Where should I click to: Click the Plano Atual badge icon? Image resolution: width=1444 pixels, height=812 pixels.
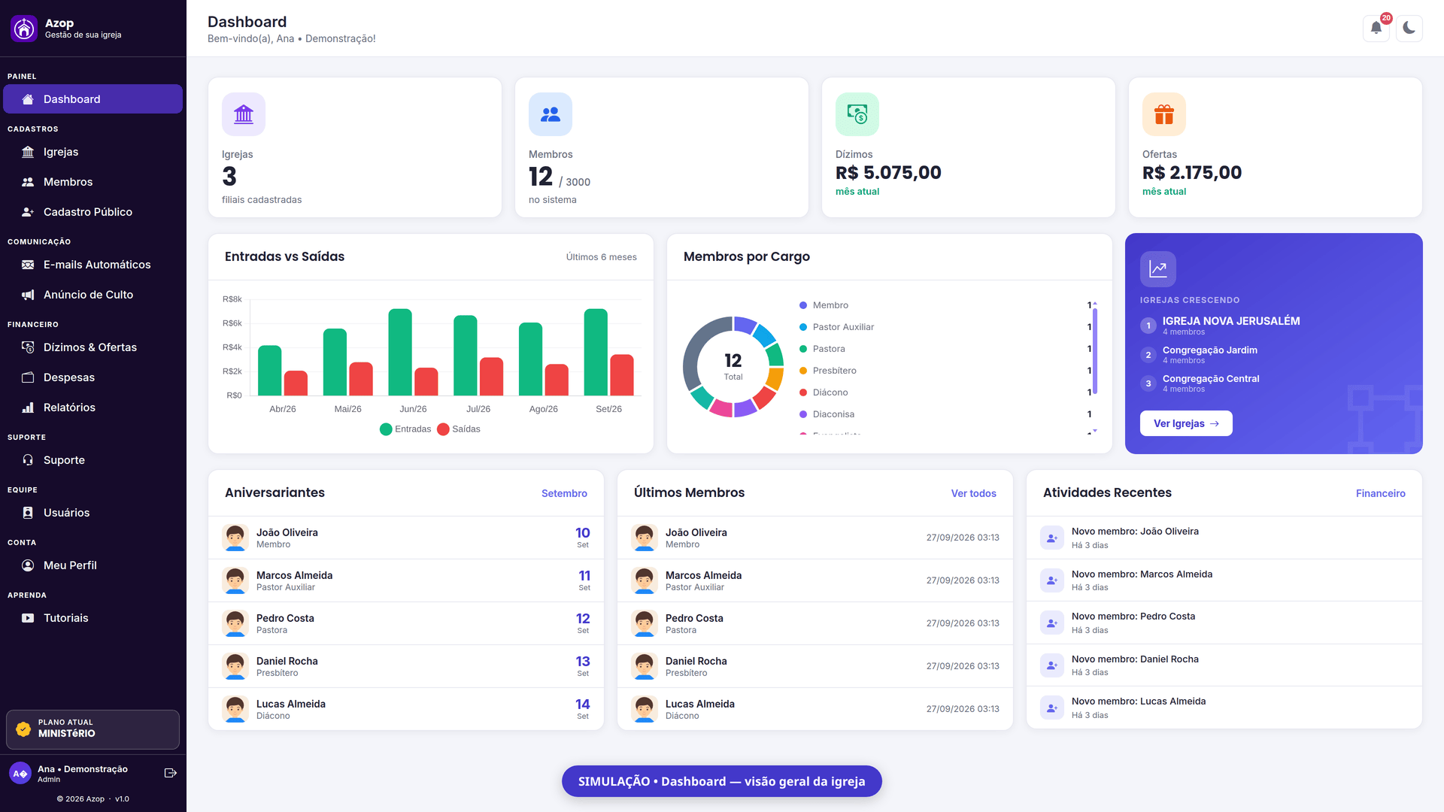click(23, 729)
